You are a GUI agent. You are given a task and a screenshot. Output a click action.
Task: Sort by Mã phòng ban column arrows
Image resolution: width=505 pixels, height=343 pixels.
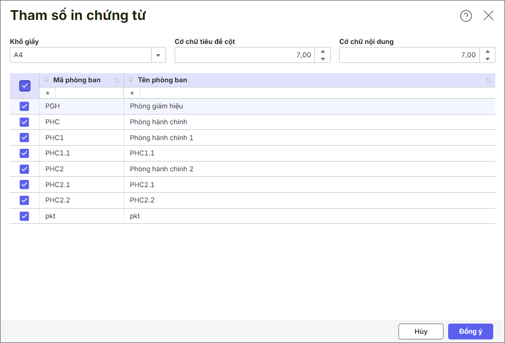click(x=117, y=80)
